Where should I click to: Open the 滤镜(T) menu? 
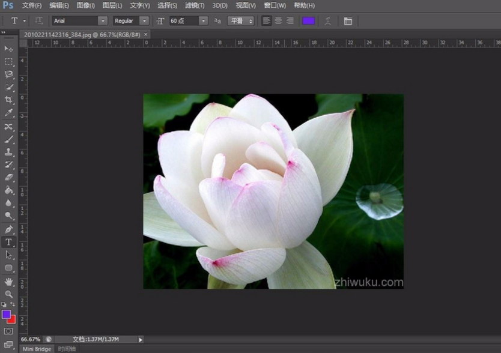tap(195, 5)
